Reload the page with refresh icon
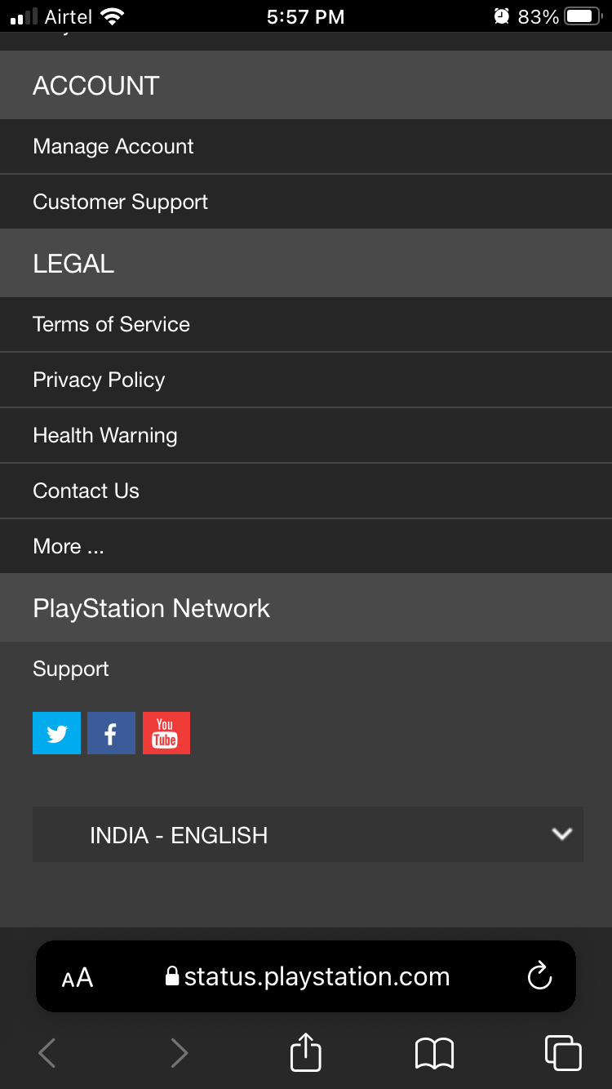Image resolution: width=612 pixels, height=1089 pixels. coord(539,976)
